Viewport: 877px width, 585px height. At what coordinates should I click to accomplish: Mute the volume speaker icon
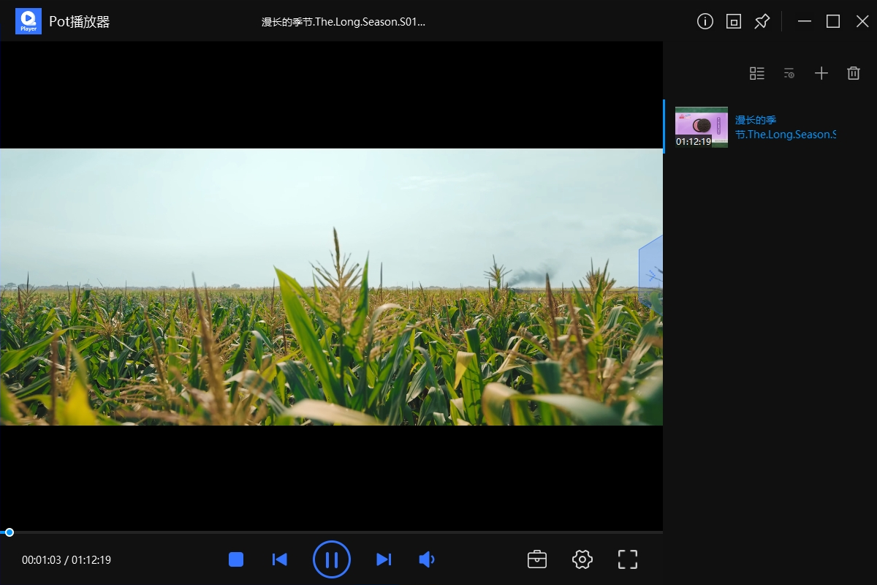427,559
